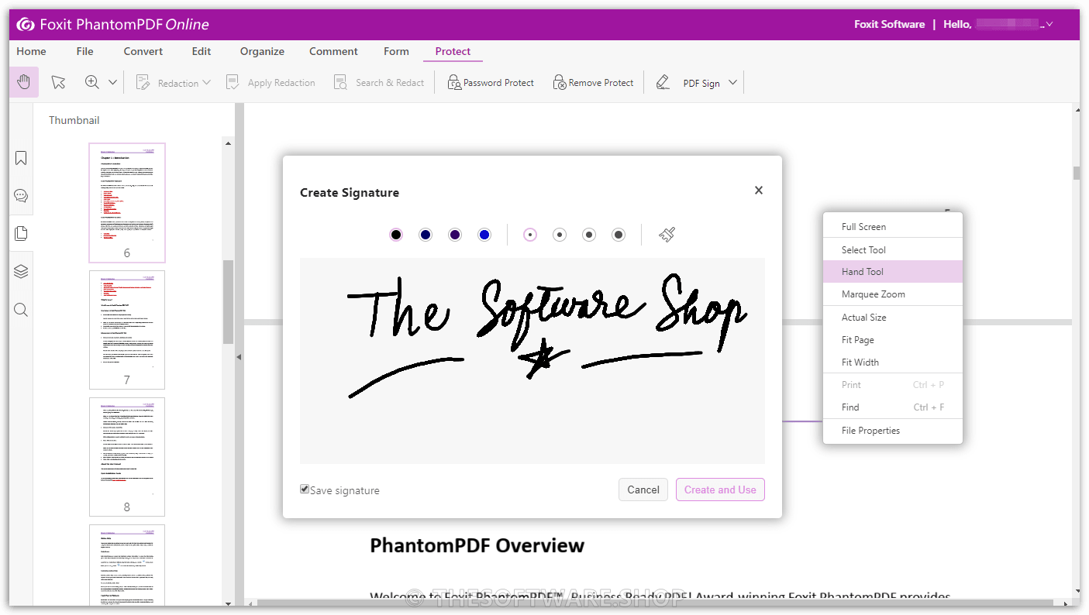This screenshot has width=1089, height=615.
Task: Click Search & Redact tool
Action: [x=379, y=83]
